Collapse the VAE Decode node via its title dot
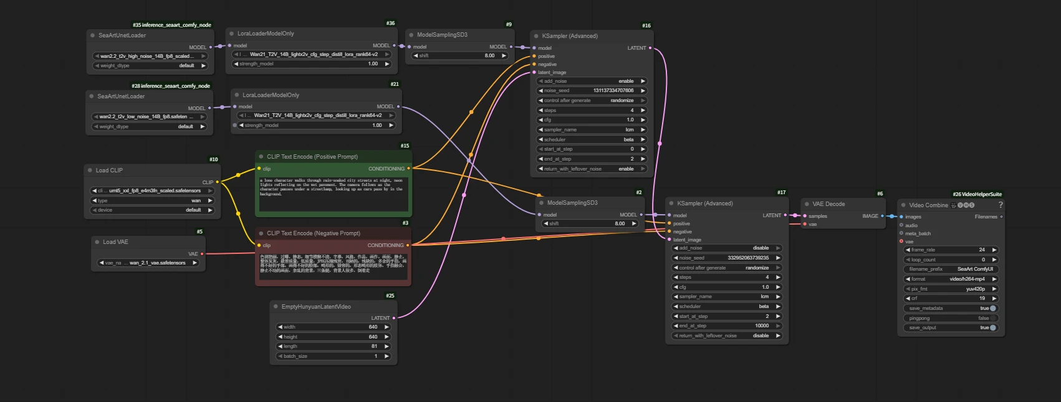The width and height of the screenshot is (1061, 402). [x=807, y=204]
